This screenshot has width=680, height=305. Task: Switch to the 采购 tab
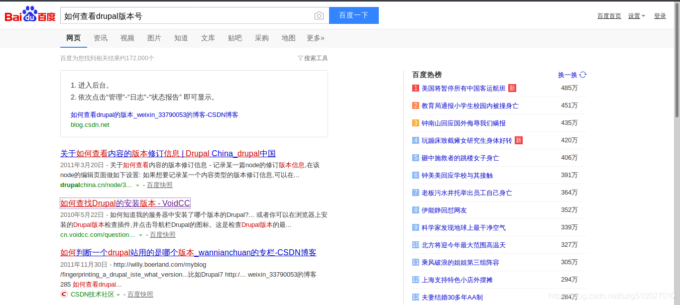[x=262, y=38]
